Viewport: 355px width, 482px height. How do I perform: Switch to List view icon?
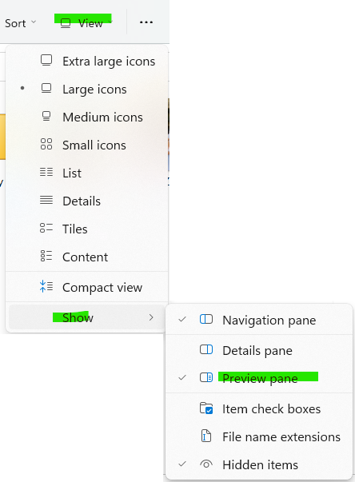pos(46,172)
